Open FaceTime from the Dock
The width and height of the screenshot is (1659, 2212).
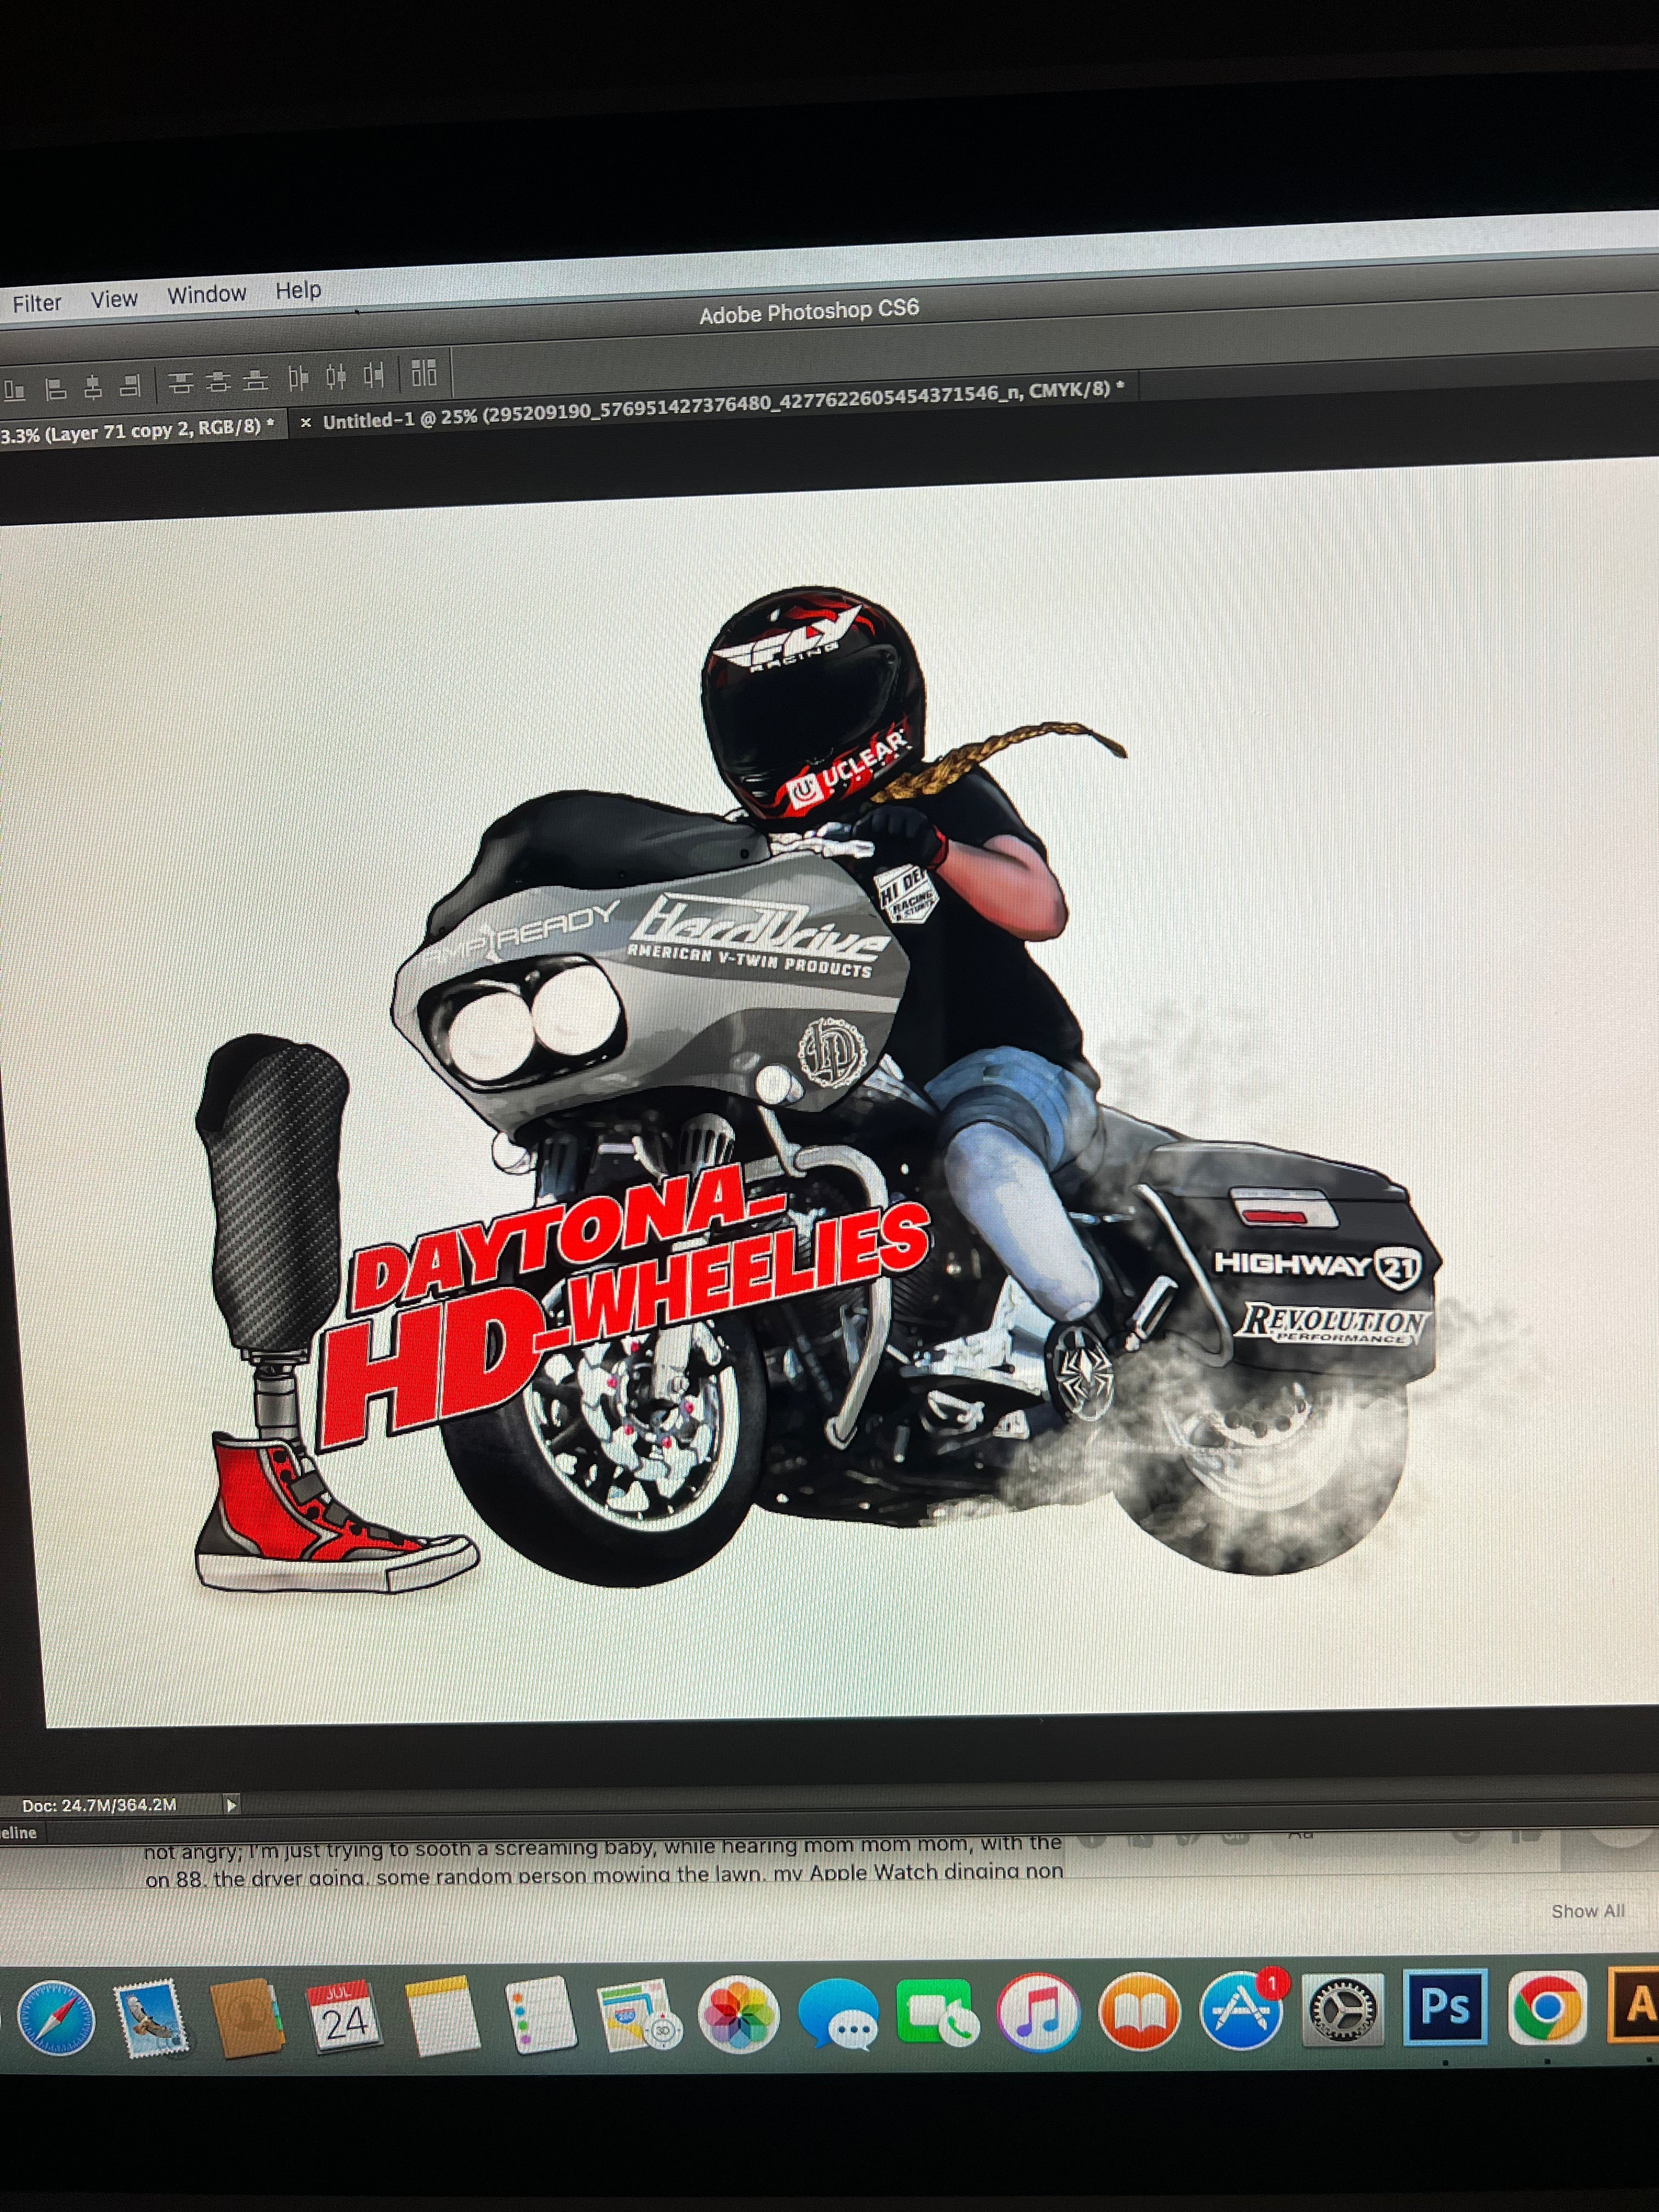click(x=938, y=2012)
